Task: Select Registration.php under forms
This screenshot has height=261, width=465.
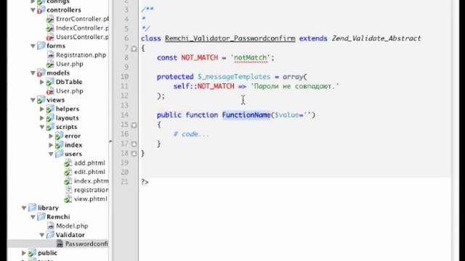Action: click(x=81, y=55)
